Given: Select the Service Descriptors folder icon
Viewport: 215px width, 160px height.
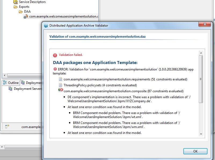Looking at the screenshot, I should tap(16, 2).
